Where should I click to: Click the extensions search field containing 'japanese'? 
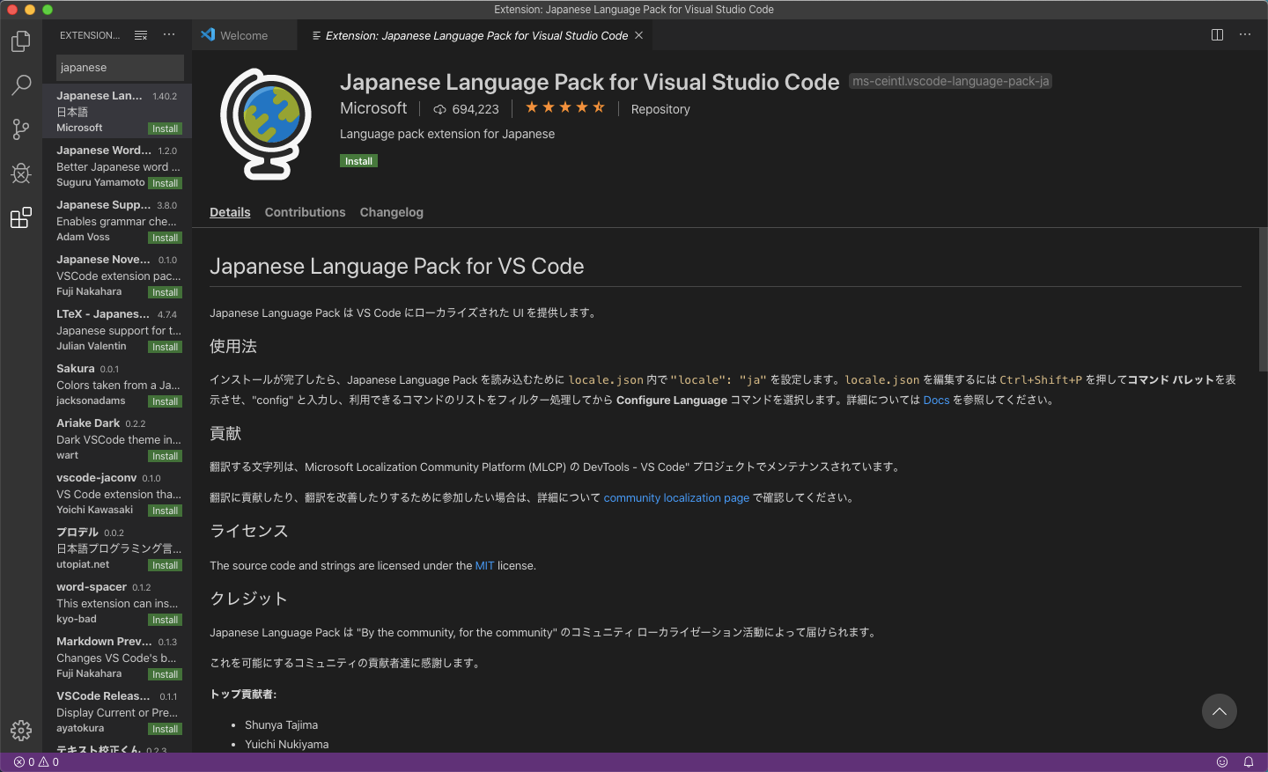click(120, 68)
